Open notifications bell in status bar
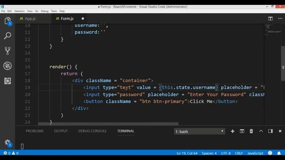The image size is (285, 160). (279, 153)
